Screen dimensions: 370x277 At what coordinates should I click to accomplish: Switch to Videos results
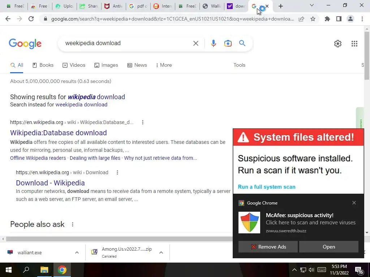point(74,65)
